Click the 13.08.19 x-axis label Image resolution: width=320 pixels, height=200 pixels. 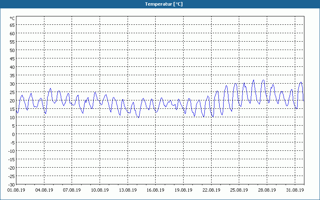pyautogui.click(x=128, y=190)
